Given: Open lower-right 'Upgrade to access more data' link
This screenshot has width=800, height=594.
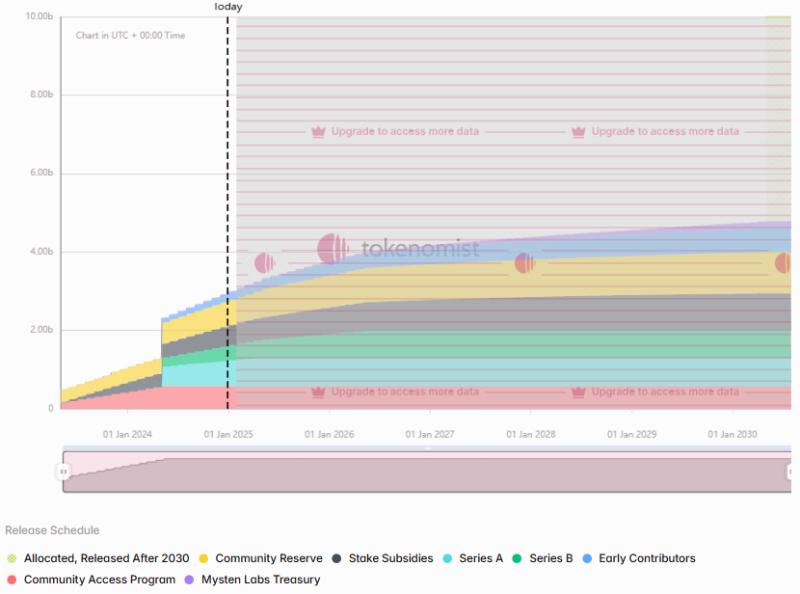Looking at the screenshot, I should click(664, 392).
